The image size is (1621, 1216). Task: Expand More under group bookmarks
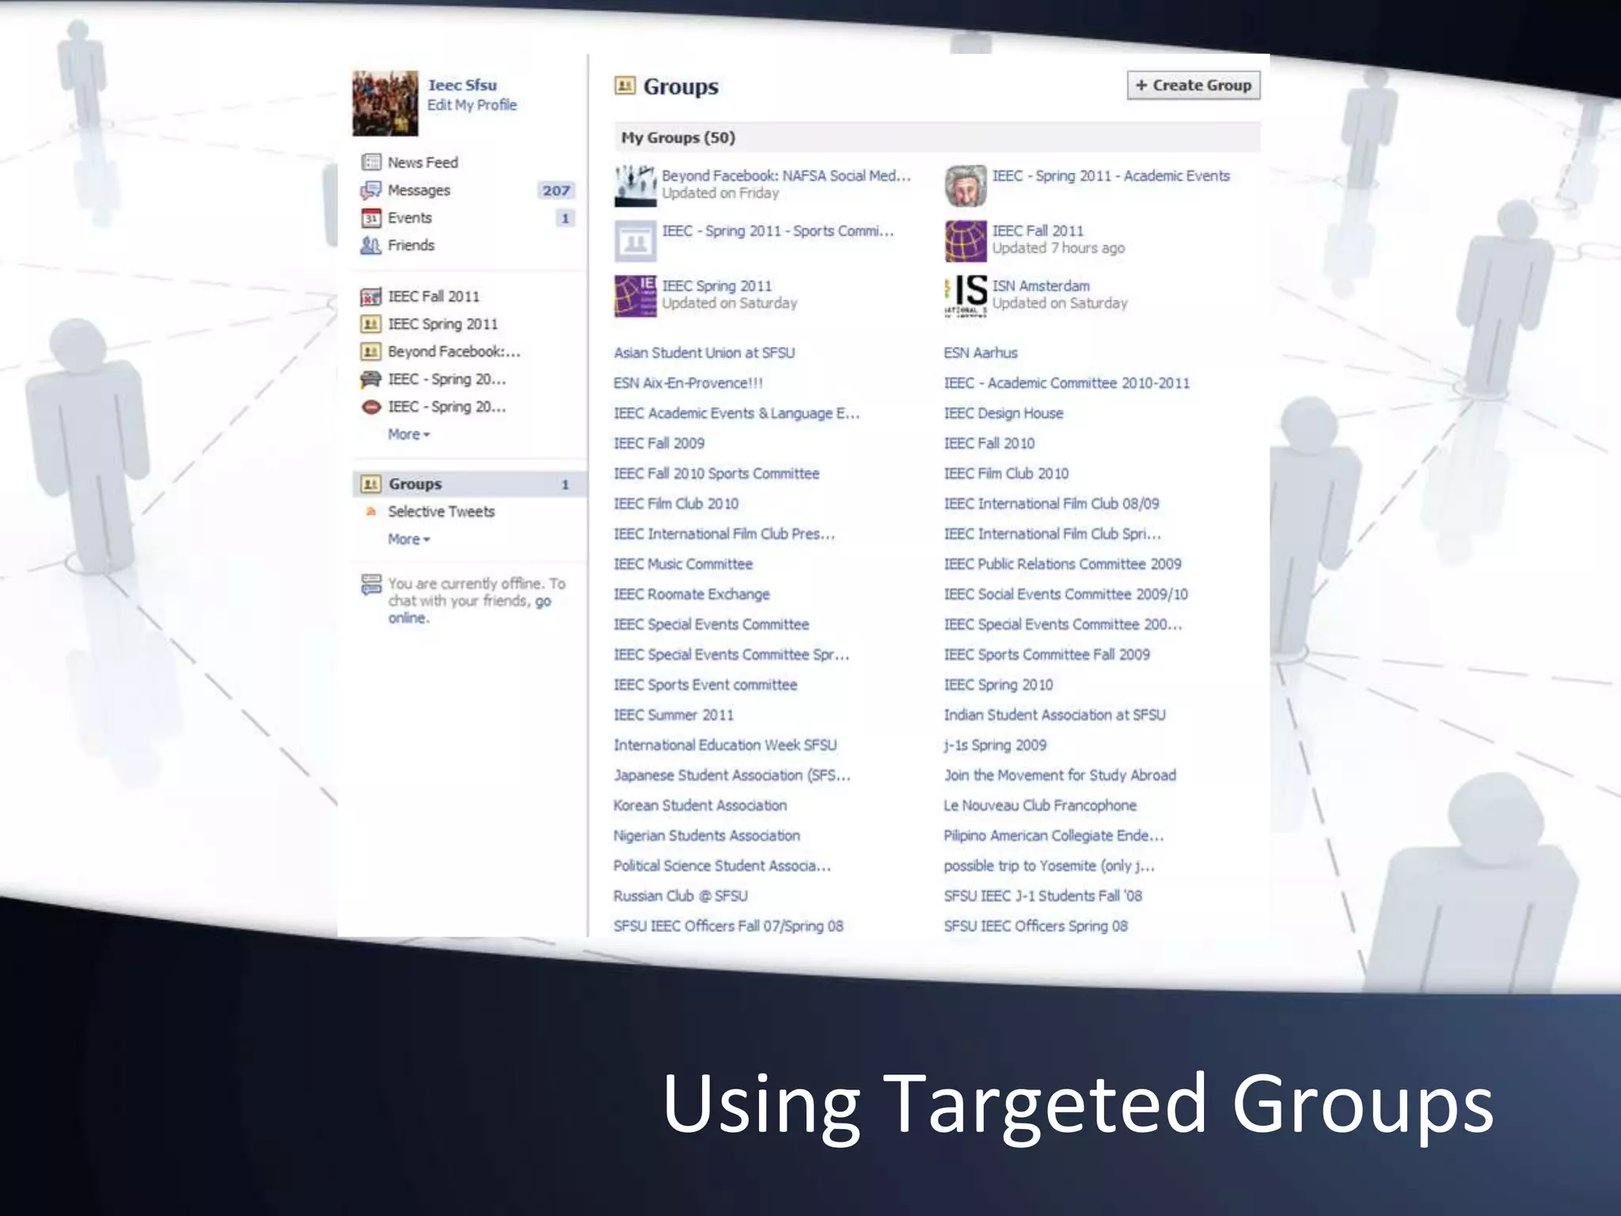[x=408, y=435]
